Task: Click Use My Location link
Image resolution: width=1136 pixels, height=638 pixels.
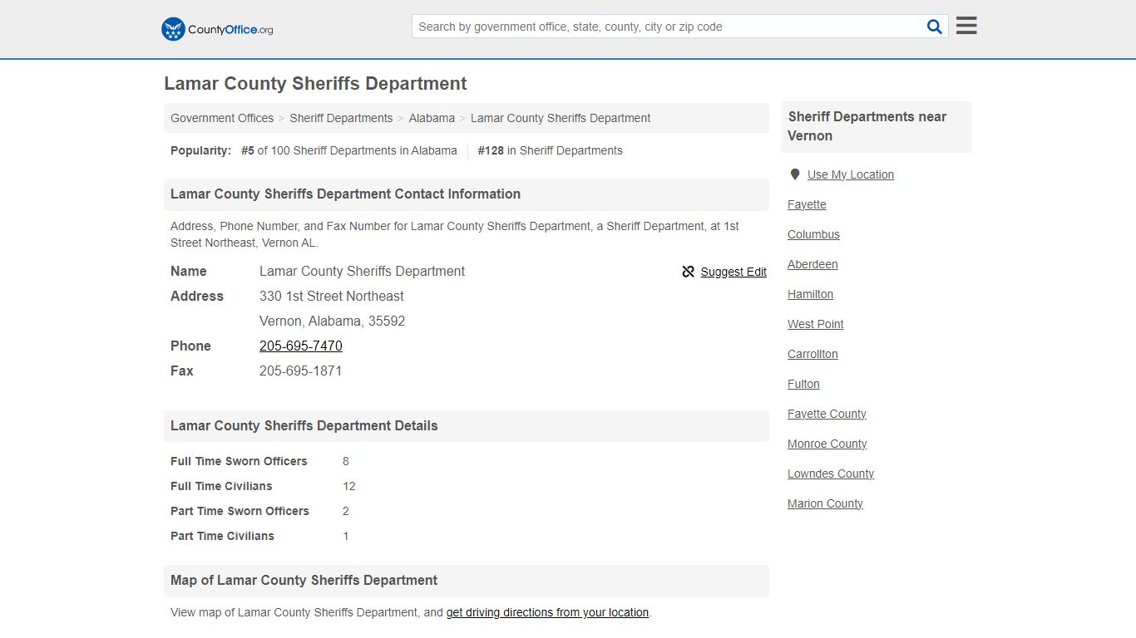Action: (851, 174)
